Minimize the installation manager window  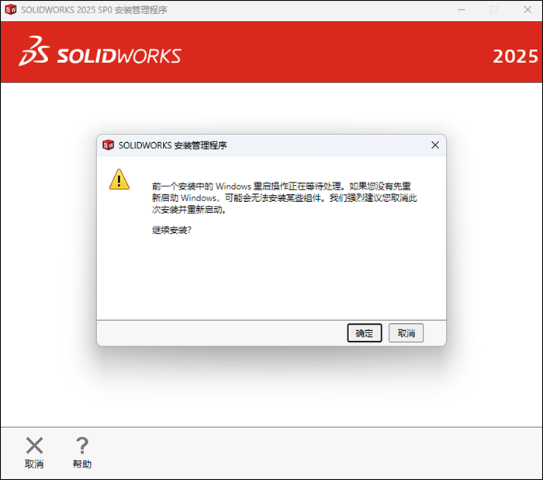tap(462, 10)
